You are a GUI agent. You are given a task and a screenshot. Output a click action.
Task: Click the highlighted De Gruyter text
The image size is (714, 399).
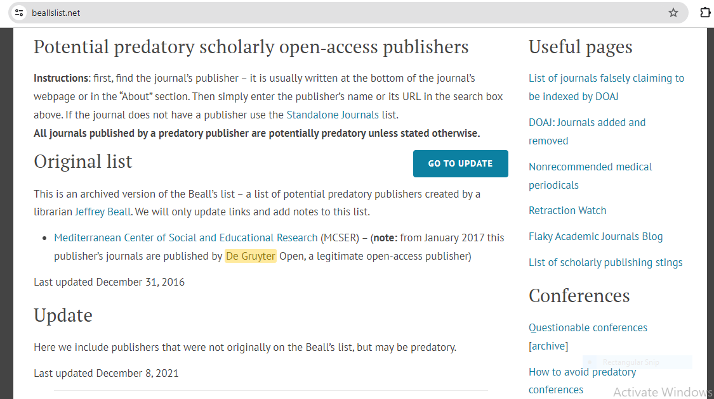[x=250, y=256]
